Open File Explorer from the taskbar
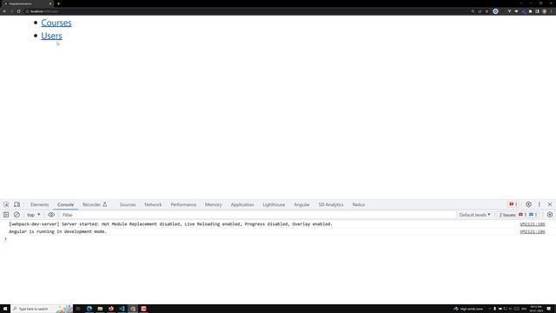Image resolution: width=556 pixels, height=313 pixels. [100, 309]
